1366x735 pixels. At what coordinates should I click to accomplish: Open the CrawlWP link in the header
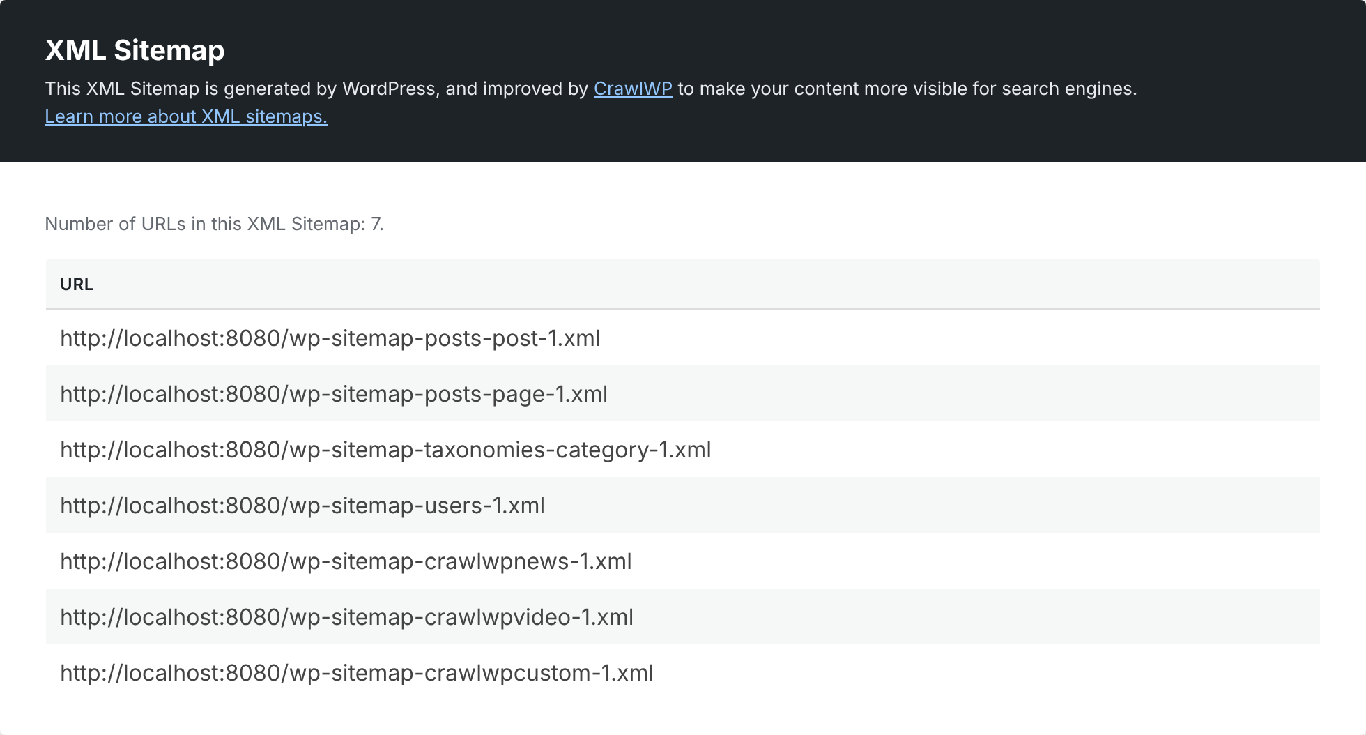[633, 89]
